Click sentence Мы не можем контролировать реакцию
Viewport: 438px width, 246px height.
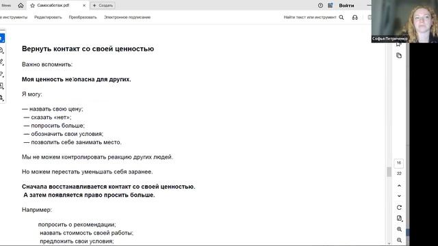[x=97, y=157]
